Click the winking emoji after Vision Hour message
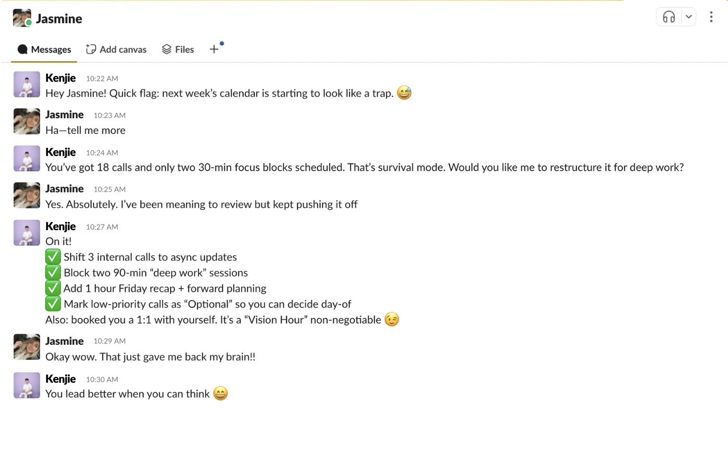 coord(392,320)
